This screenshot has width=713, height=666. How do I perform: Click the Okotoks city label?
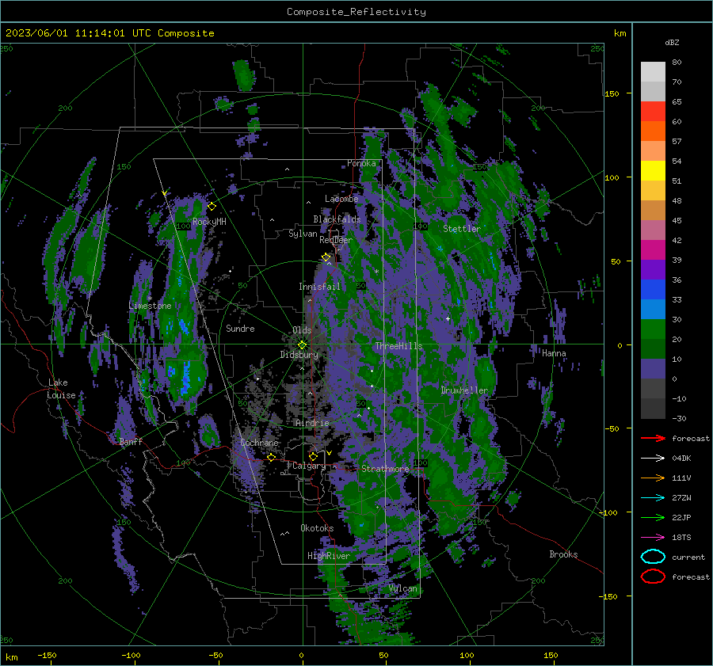coord(317,528)
